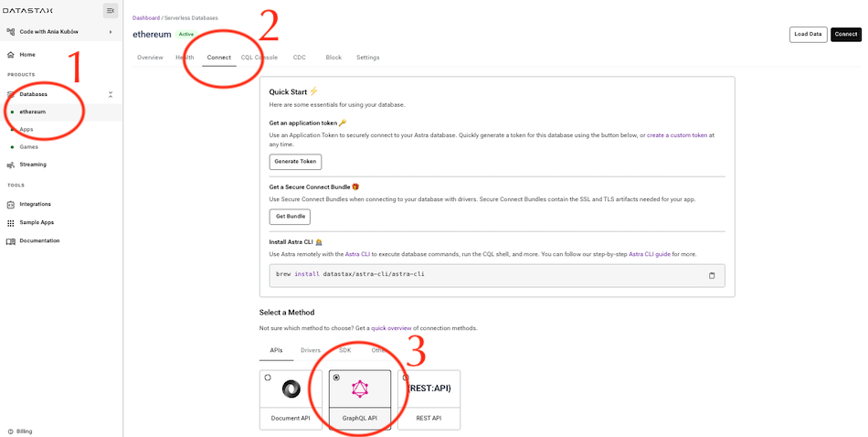Viewport: 868px width, 437px height.
Task: Open the organization switcher arrow
Action: 111,32
